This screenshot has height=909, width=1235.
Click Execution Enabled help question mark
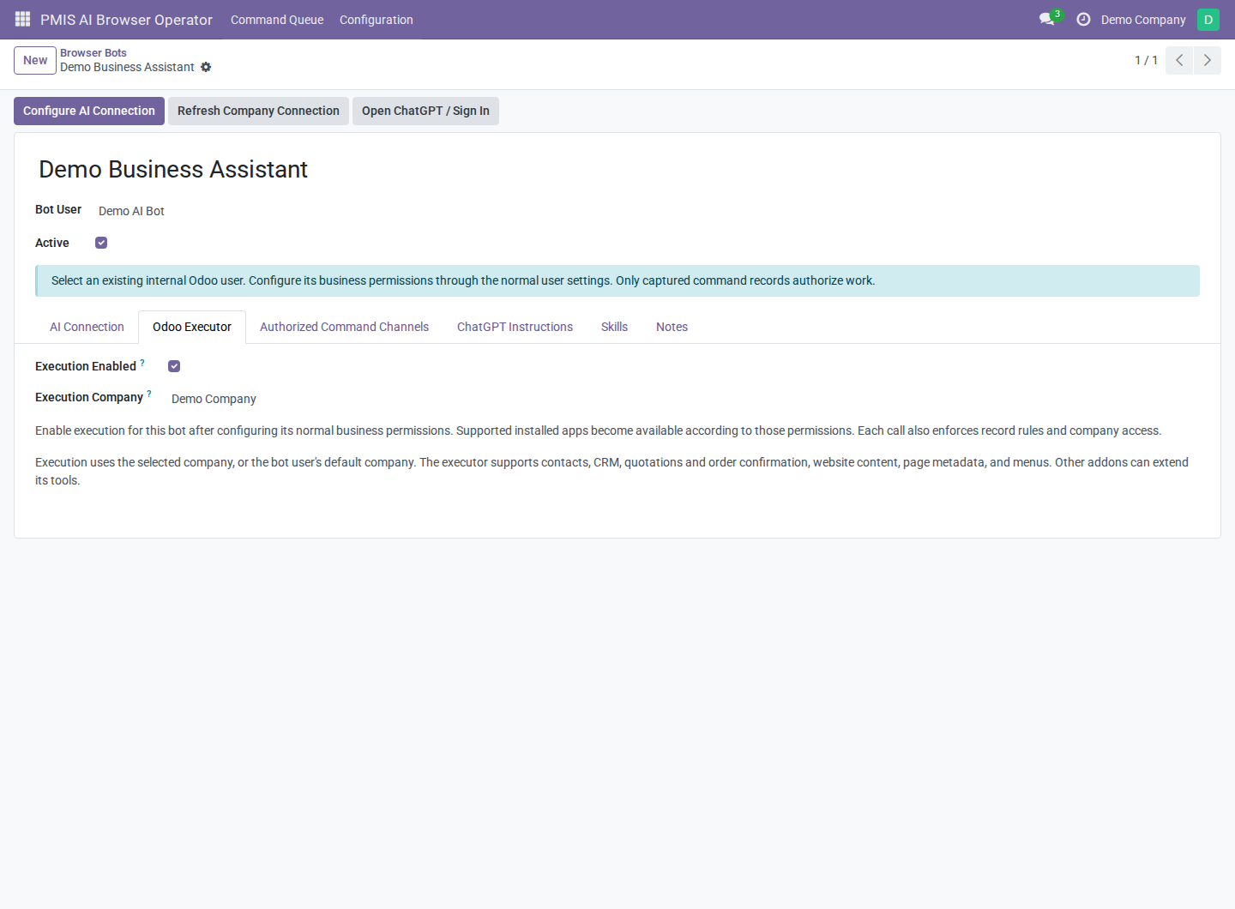142,363
